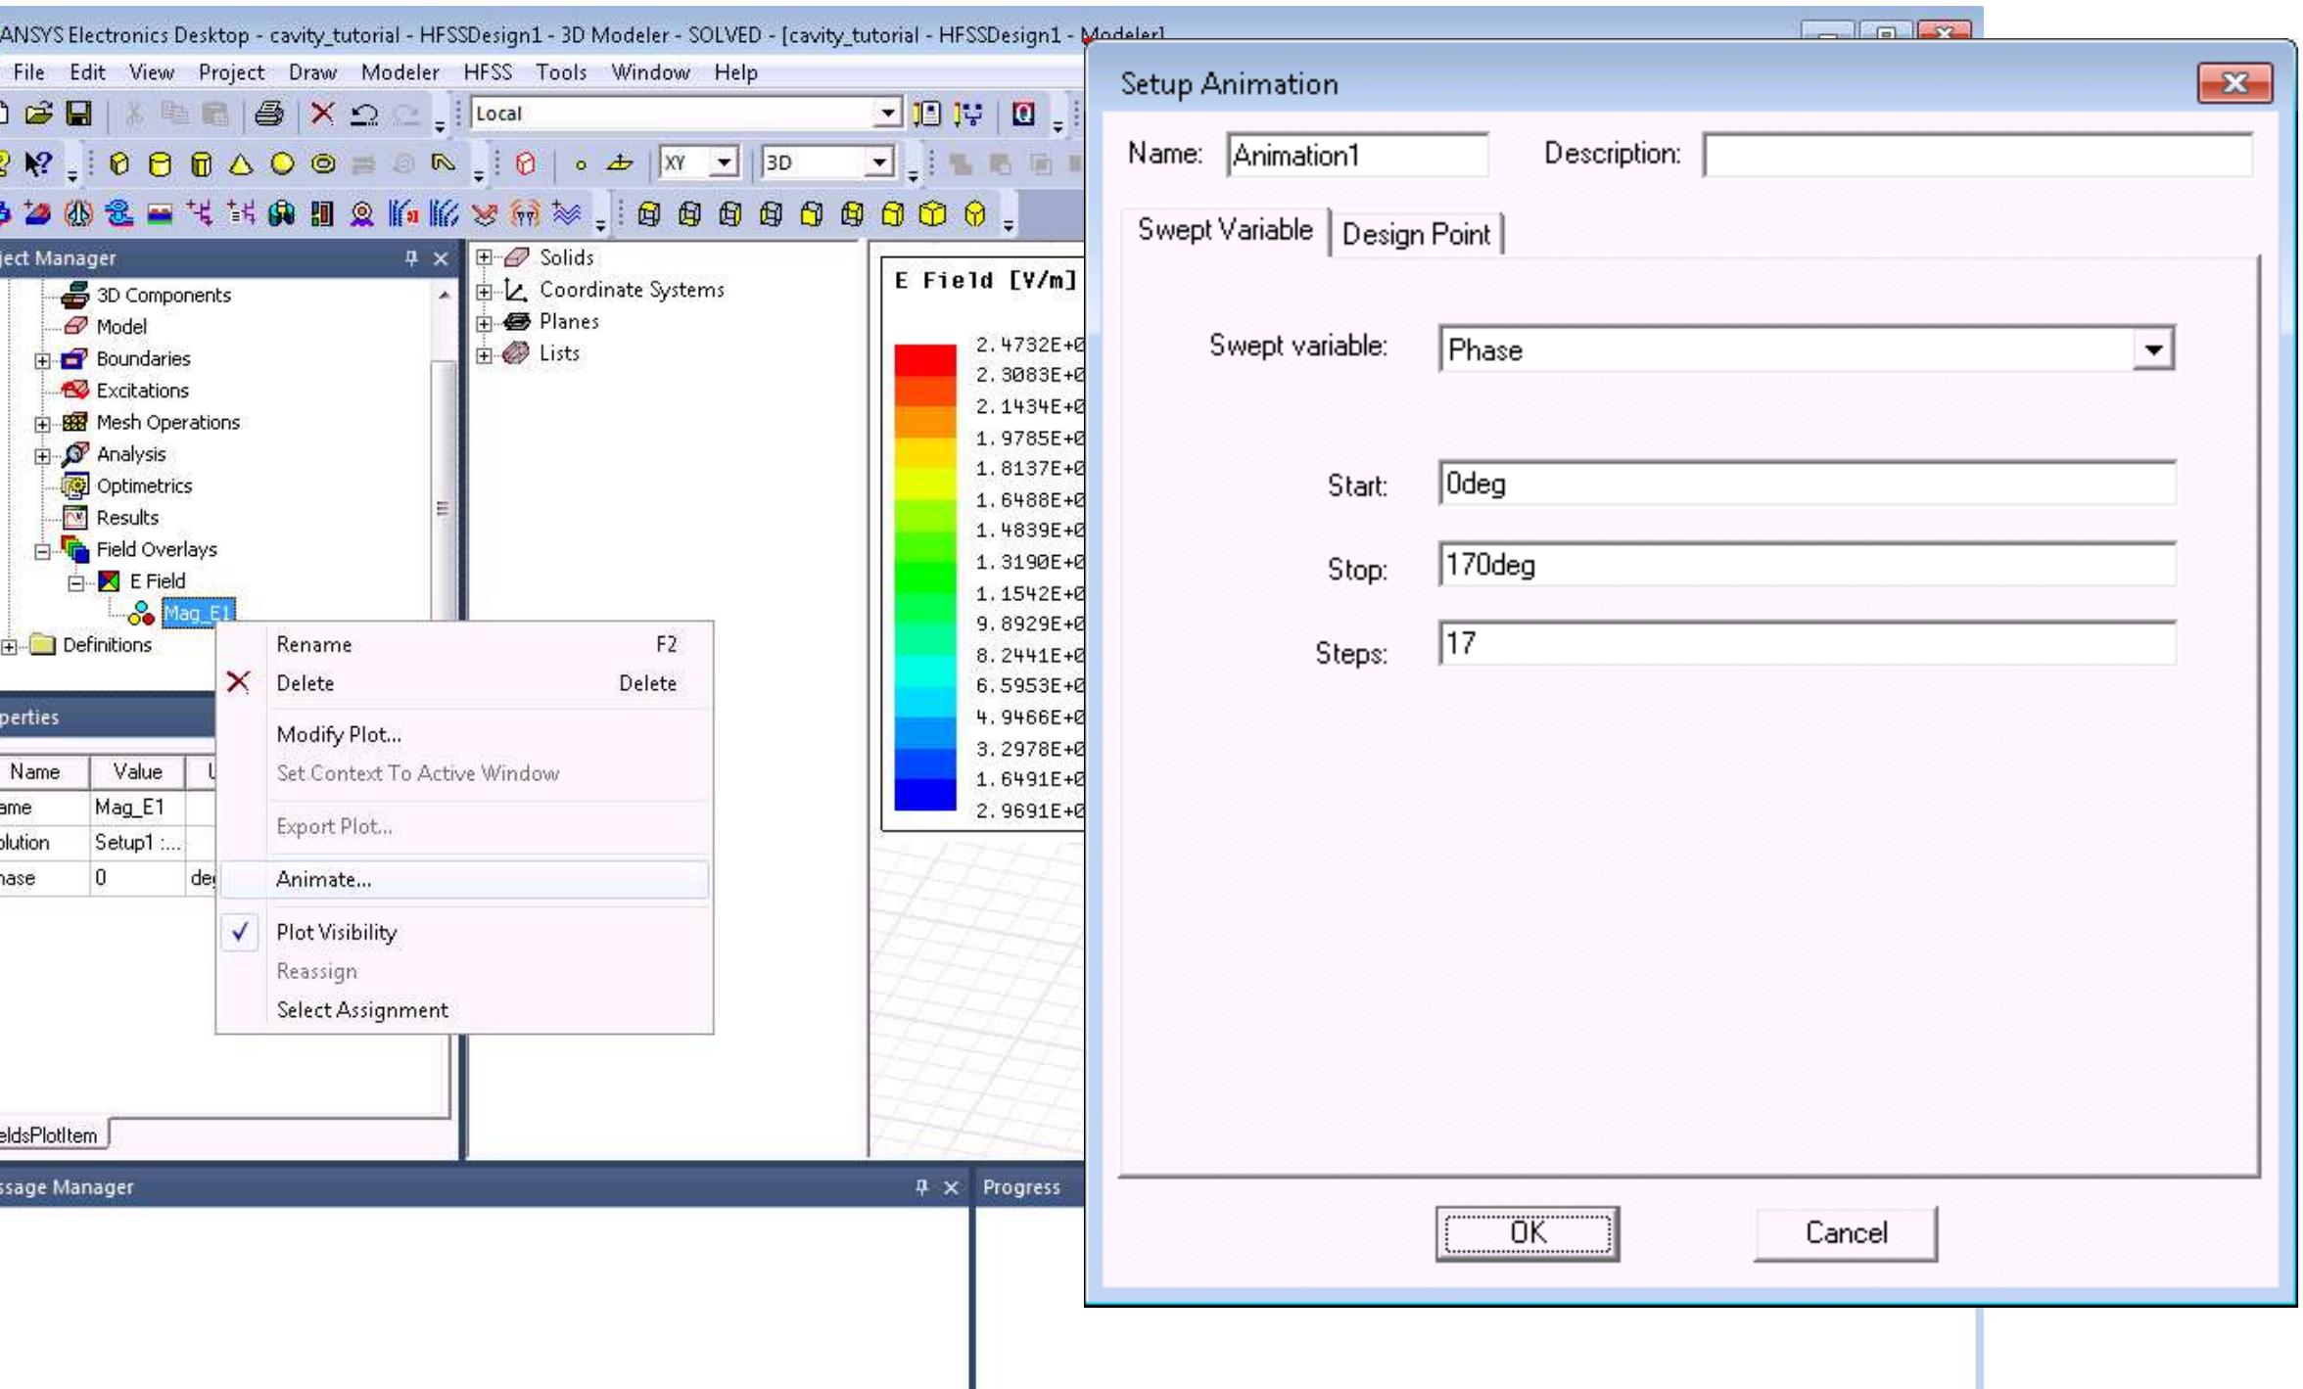2303x1389 pixels.
Task: Click the red X Delete toolbar icon
Action: (322, 114)
